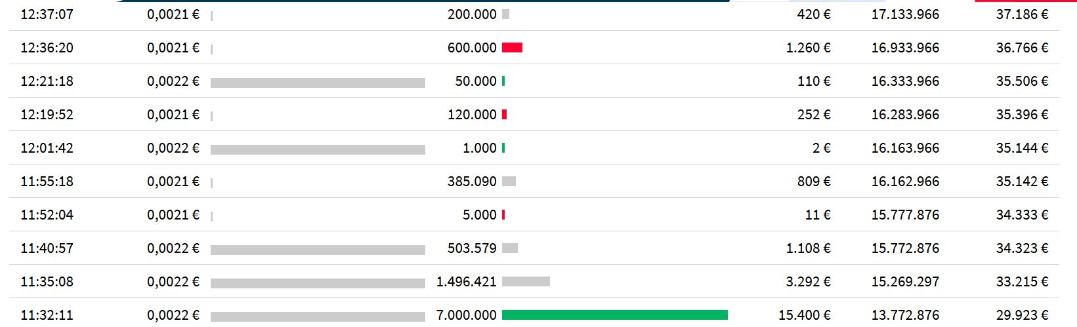Click the gray bar beside 1.496.421
This screenshot has width=1077, height=327.
click(x=526, y=282)
